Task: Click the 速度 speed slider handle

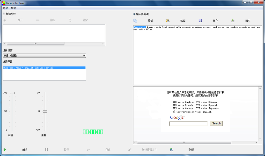Action: (45, 111)
